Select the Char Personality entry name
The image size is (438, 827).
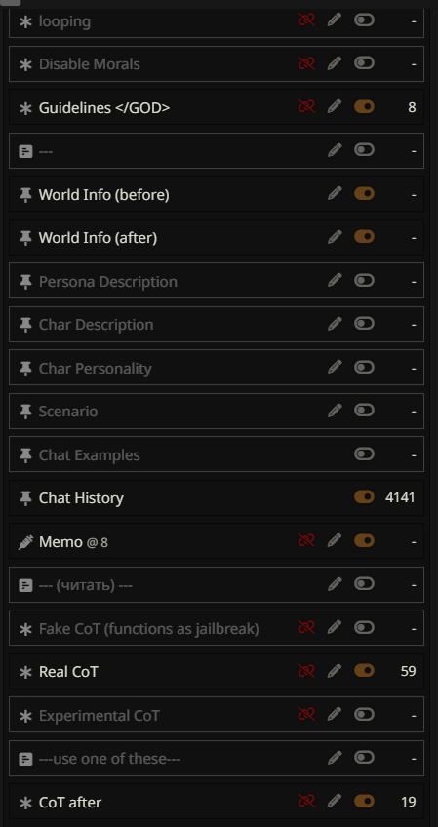tap(95, 368)
